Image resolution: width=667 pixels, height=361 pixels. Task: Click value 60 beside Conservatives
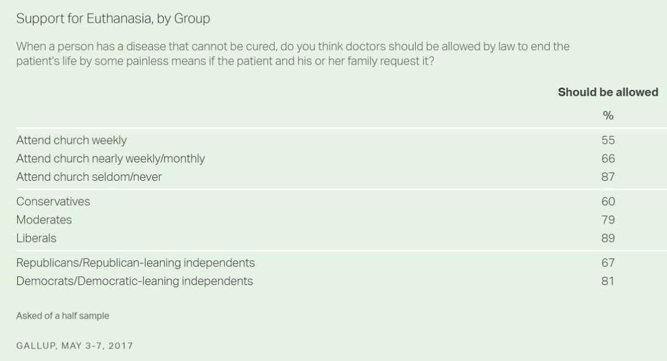608,201
